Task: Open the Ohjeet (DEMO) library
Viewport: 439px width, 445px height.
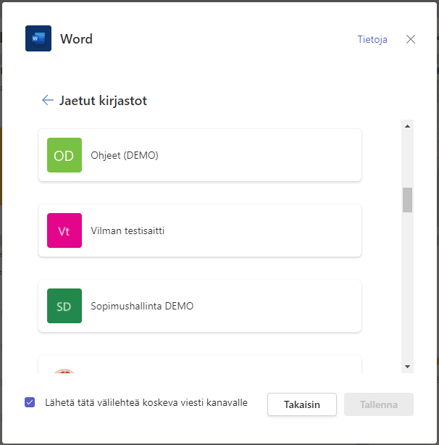Action: pyautogui.click(x=200, y=155)
